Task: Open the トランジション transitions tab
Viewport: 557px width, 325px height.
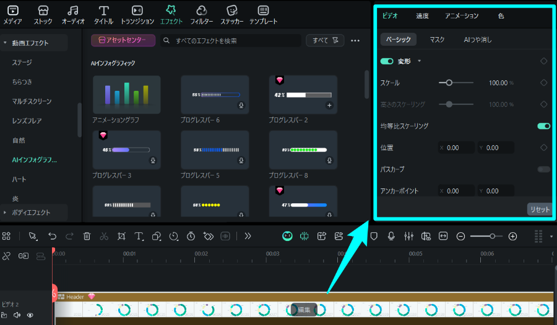Action: 137,15
